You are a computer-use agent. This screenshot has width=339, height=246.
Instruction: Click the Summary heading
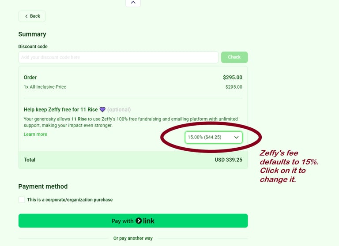coord(32,34)
